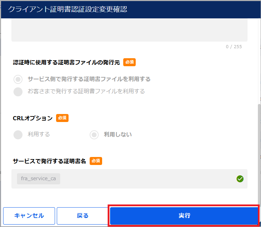Click the 必須 badge beside CRLオプション
Viewport: 261px width, 227px height.
[62, 118]
